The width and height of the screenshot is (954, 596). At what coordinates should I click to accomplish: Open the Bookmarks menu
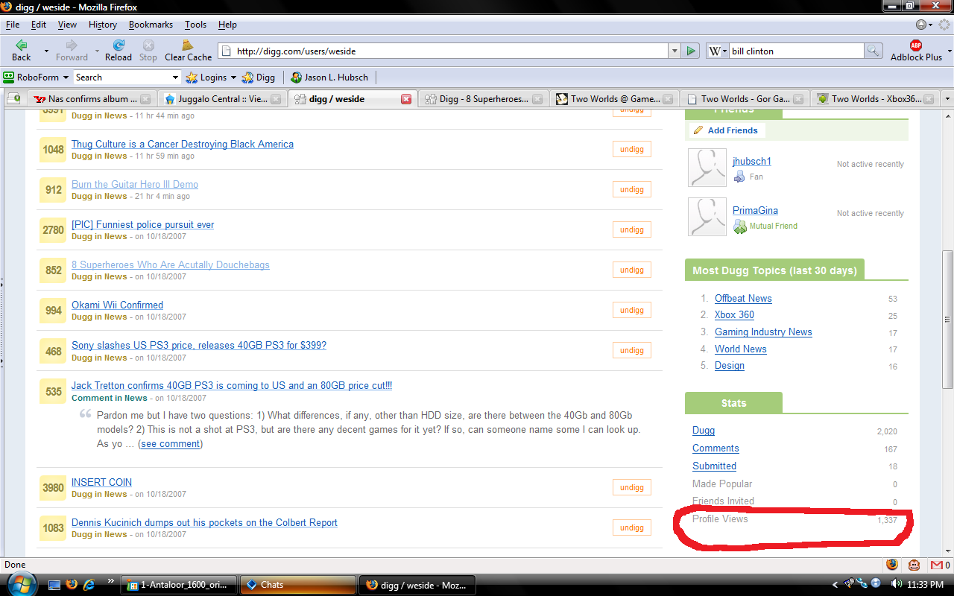[151, 25]
